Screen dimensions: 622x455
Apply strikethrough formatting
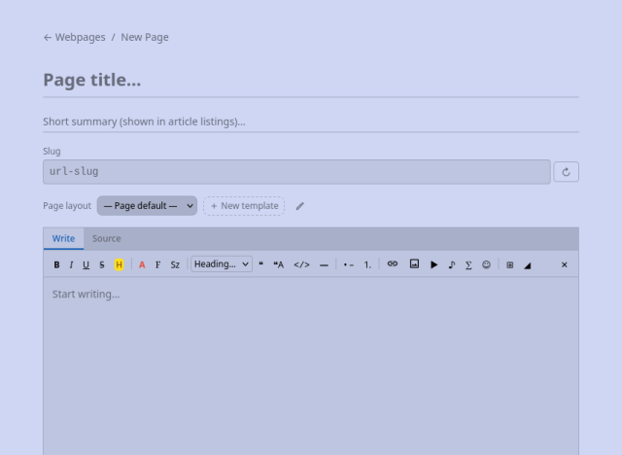click(x=102, y=264)
